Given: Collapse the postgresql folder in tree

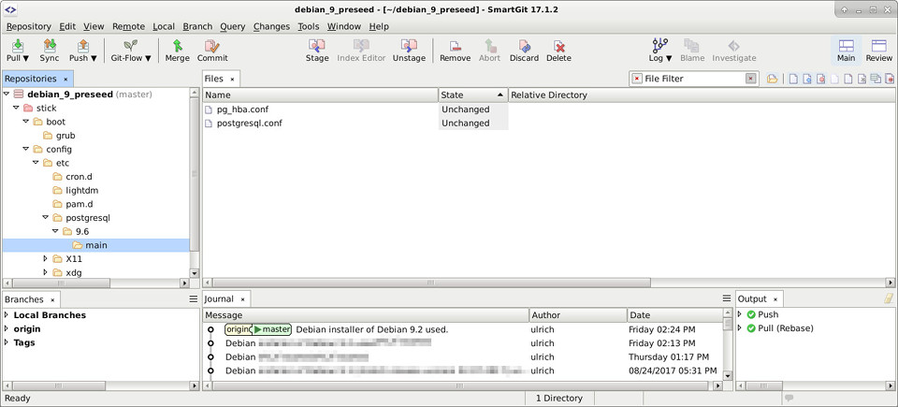Looking at the screenshot, I should coord(45,218).
